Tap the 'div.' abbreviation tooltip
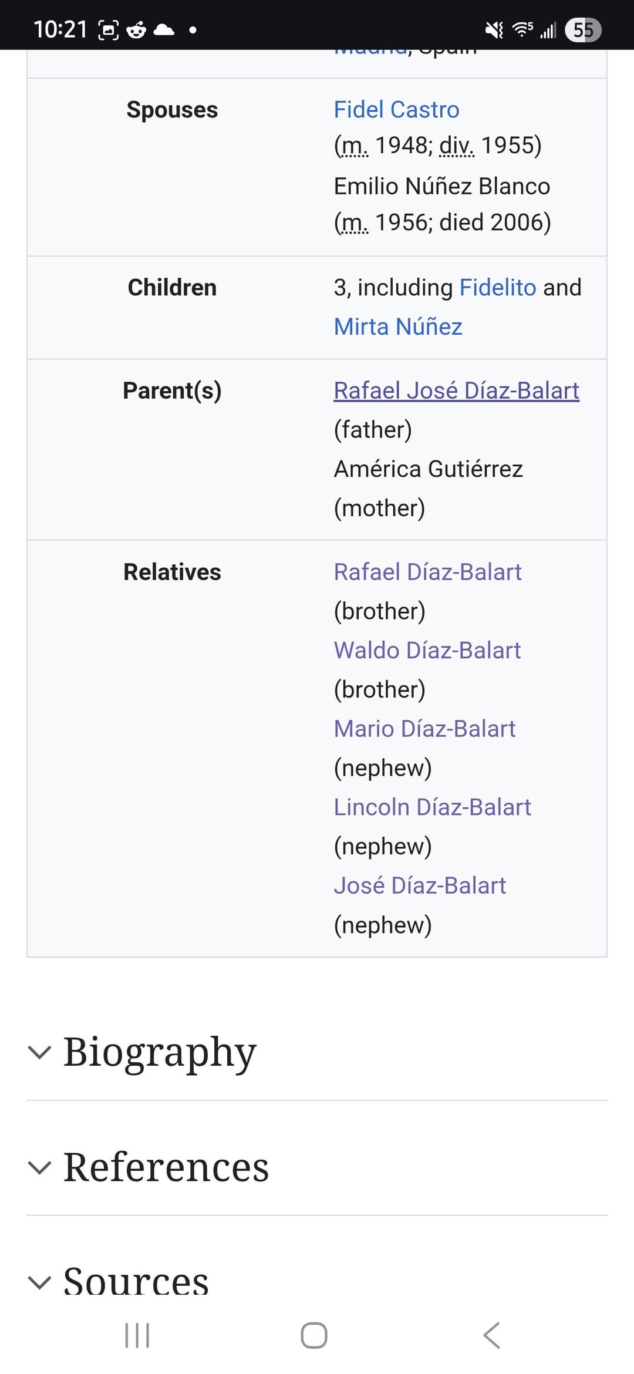Viewport: 634px width, 1374px height. [457, 146]
